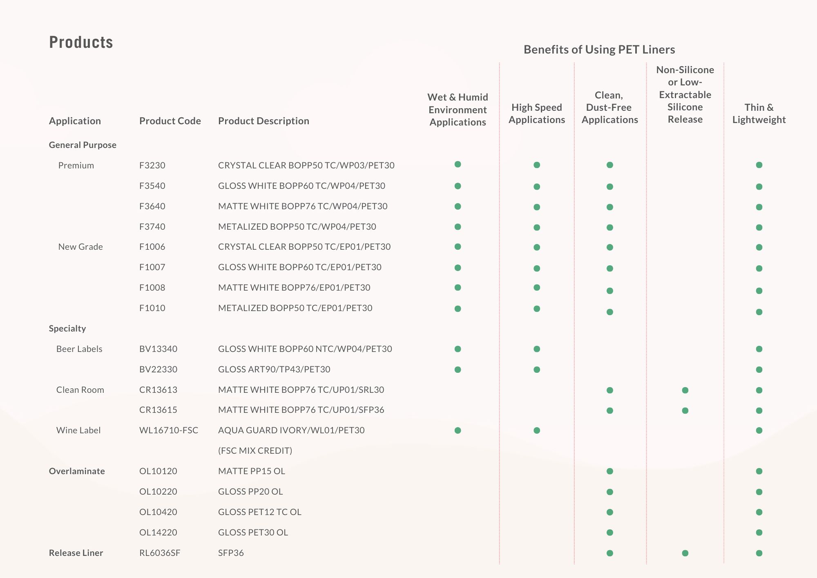Screen dimensions: 817x578
Task: Click the High Speed Applications header
Action: (x=537, y=114)
